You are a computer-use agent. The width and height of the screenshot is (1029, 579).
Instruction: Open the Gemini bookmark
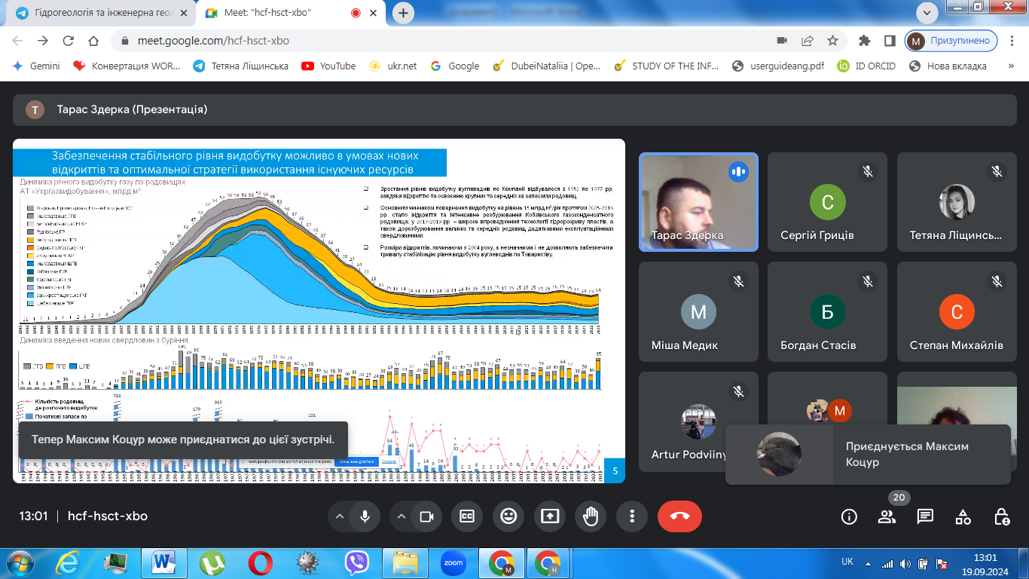pyautogui.click(x=36, y=66)
